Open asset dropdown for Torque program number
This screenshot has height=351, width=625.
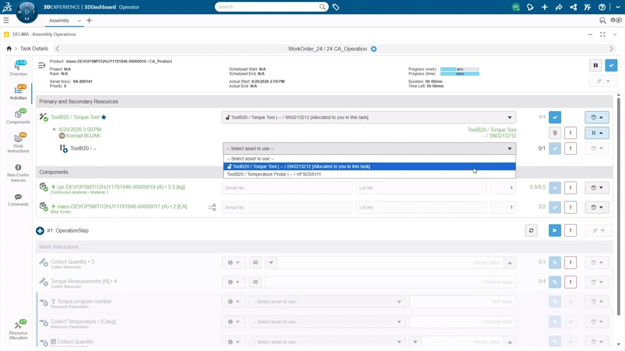point(327,302)
